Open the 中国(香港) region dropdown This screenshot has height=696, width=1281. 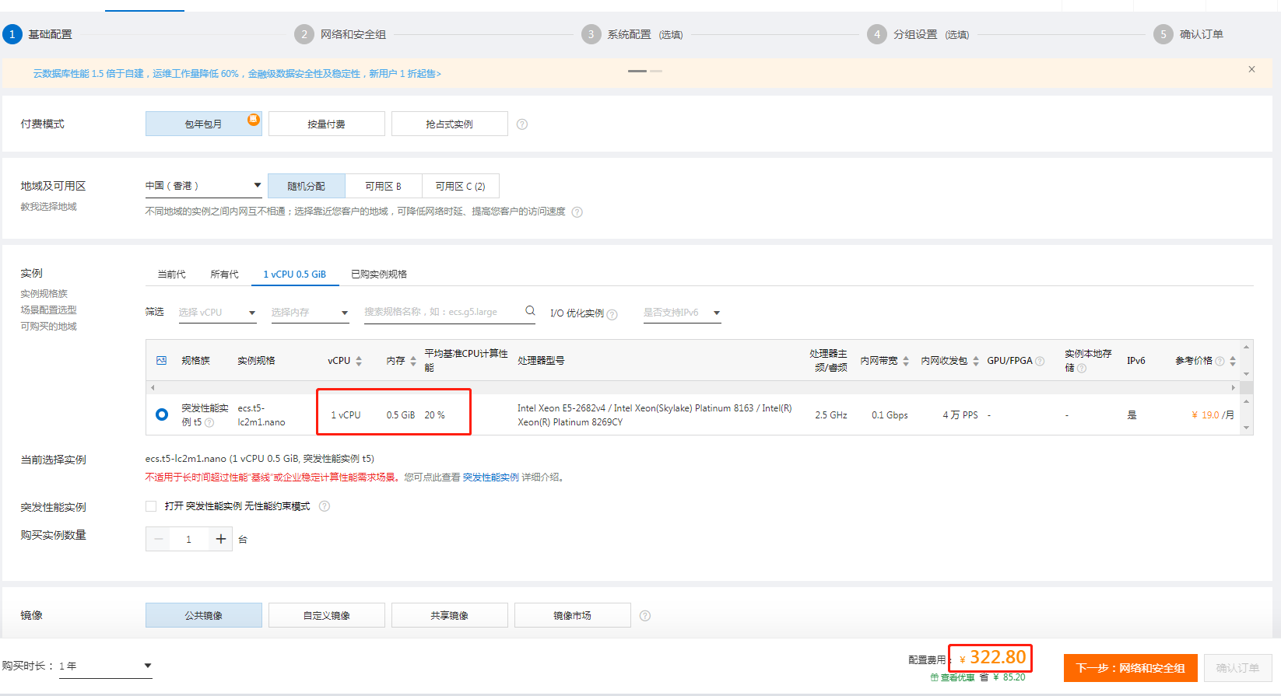coord(203,186)
